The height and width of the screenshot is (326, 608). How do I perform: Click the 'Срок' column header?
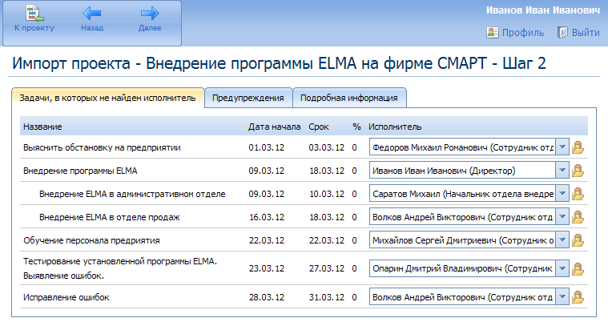coord(319,127)
